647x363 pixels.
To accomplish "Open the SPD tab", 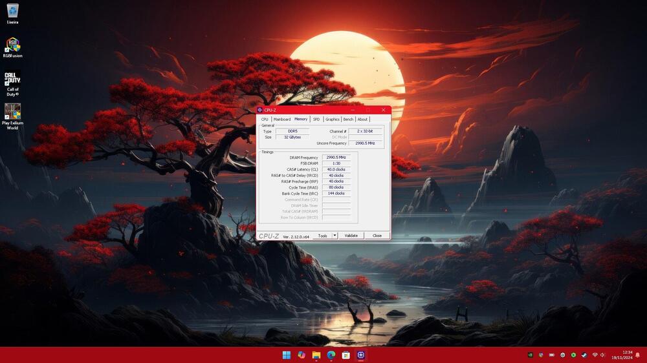I will [316, 119].
